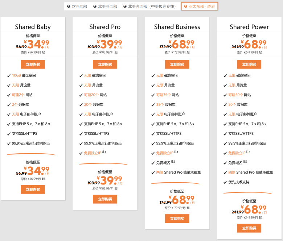
Task: Click 免费独立IP link in Shared Power
Action: point(237,153)
